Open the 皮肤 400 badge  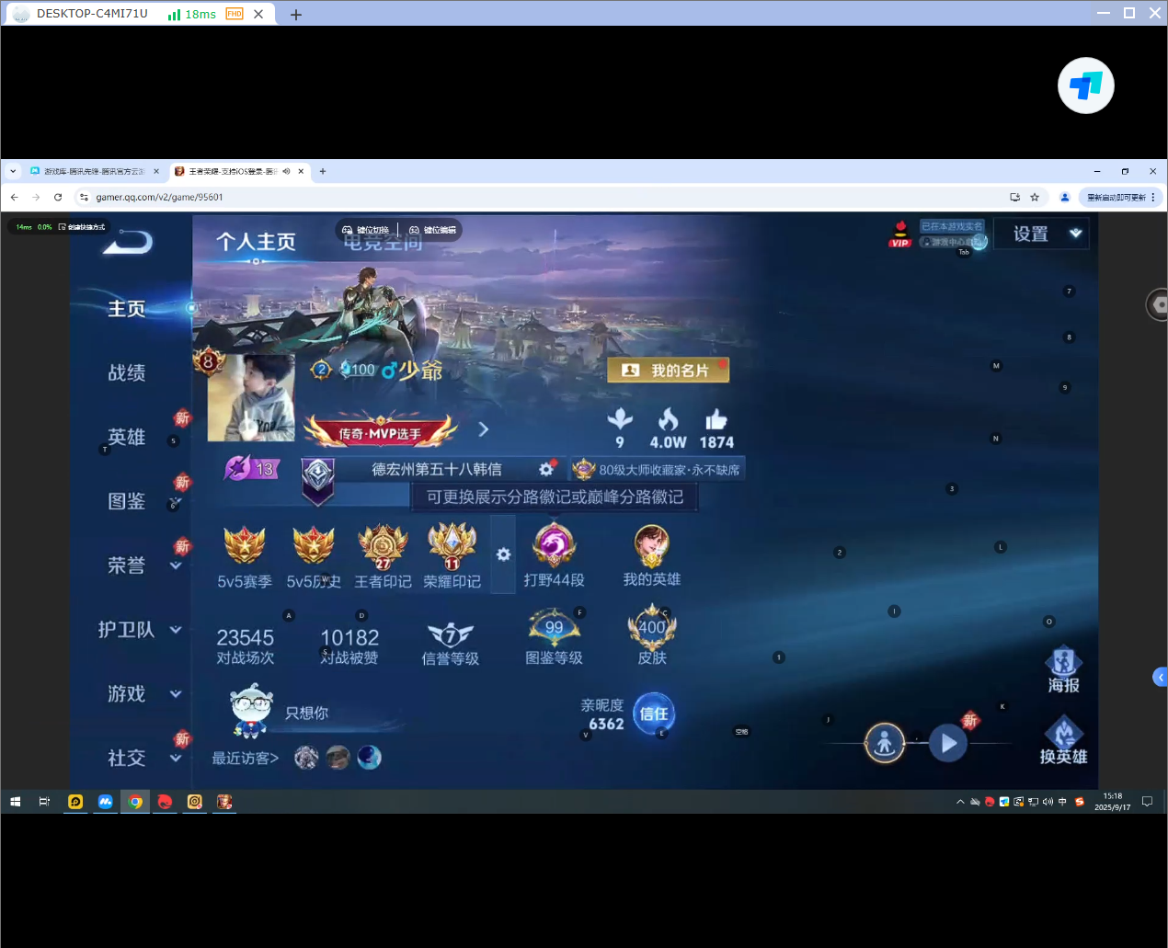(652, 627)
